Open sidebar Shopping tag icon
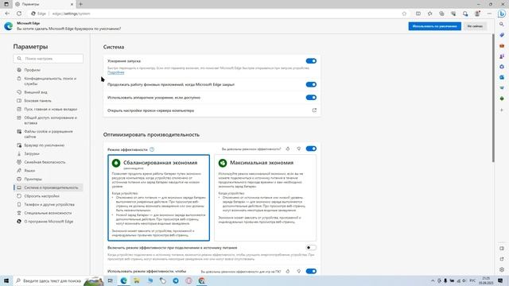 click(x=502, y=35)
